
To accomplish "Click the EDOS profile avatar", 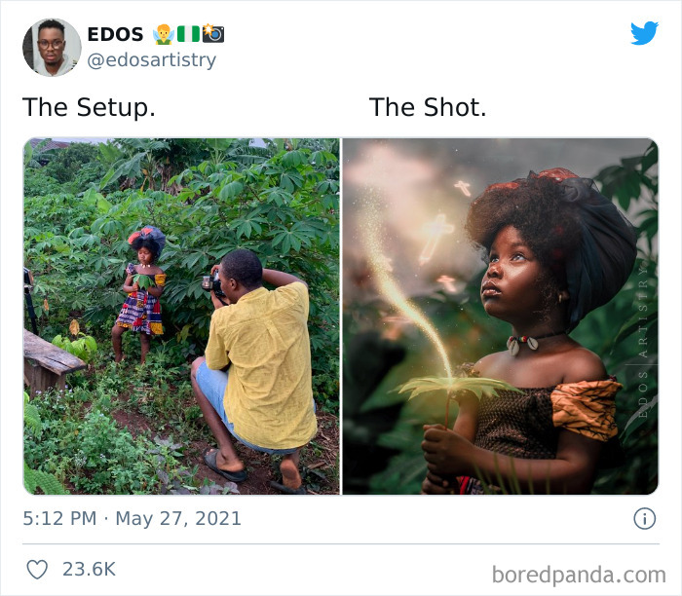I will (x=51, y=47).
